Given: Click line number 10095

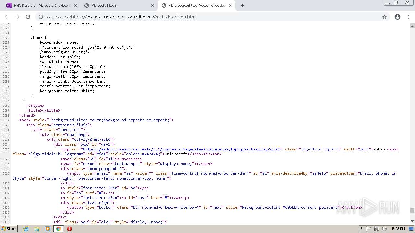Looking at the screenshot, I should tap(5, 150).
